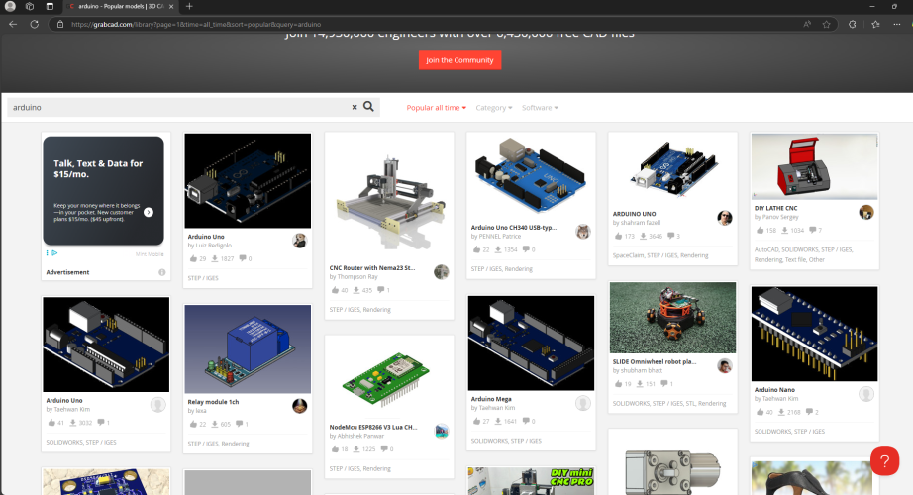913x495 pixels.
Task: Click the ad info icon beside Advertisement
Action: pyautogui.click(x=161, y=272)
